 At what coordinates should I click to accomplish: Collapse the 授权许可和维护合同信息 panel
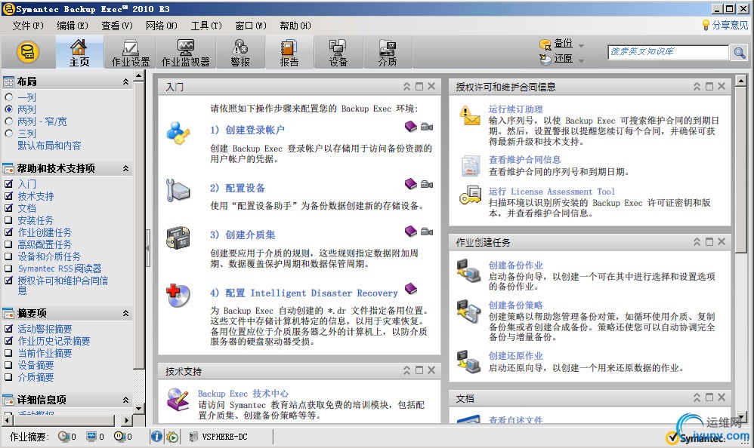coord(697,87)
